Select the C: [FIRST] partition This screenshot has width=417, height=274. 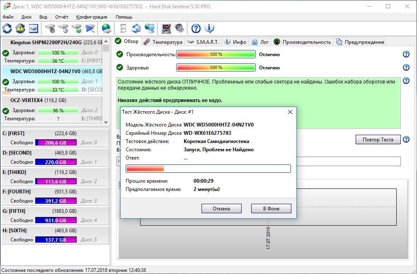[x=55, y=138]
